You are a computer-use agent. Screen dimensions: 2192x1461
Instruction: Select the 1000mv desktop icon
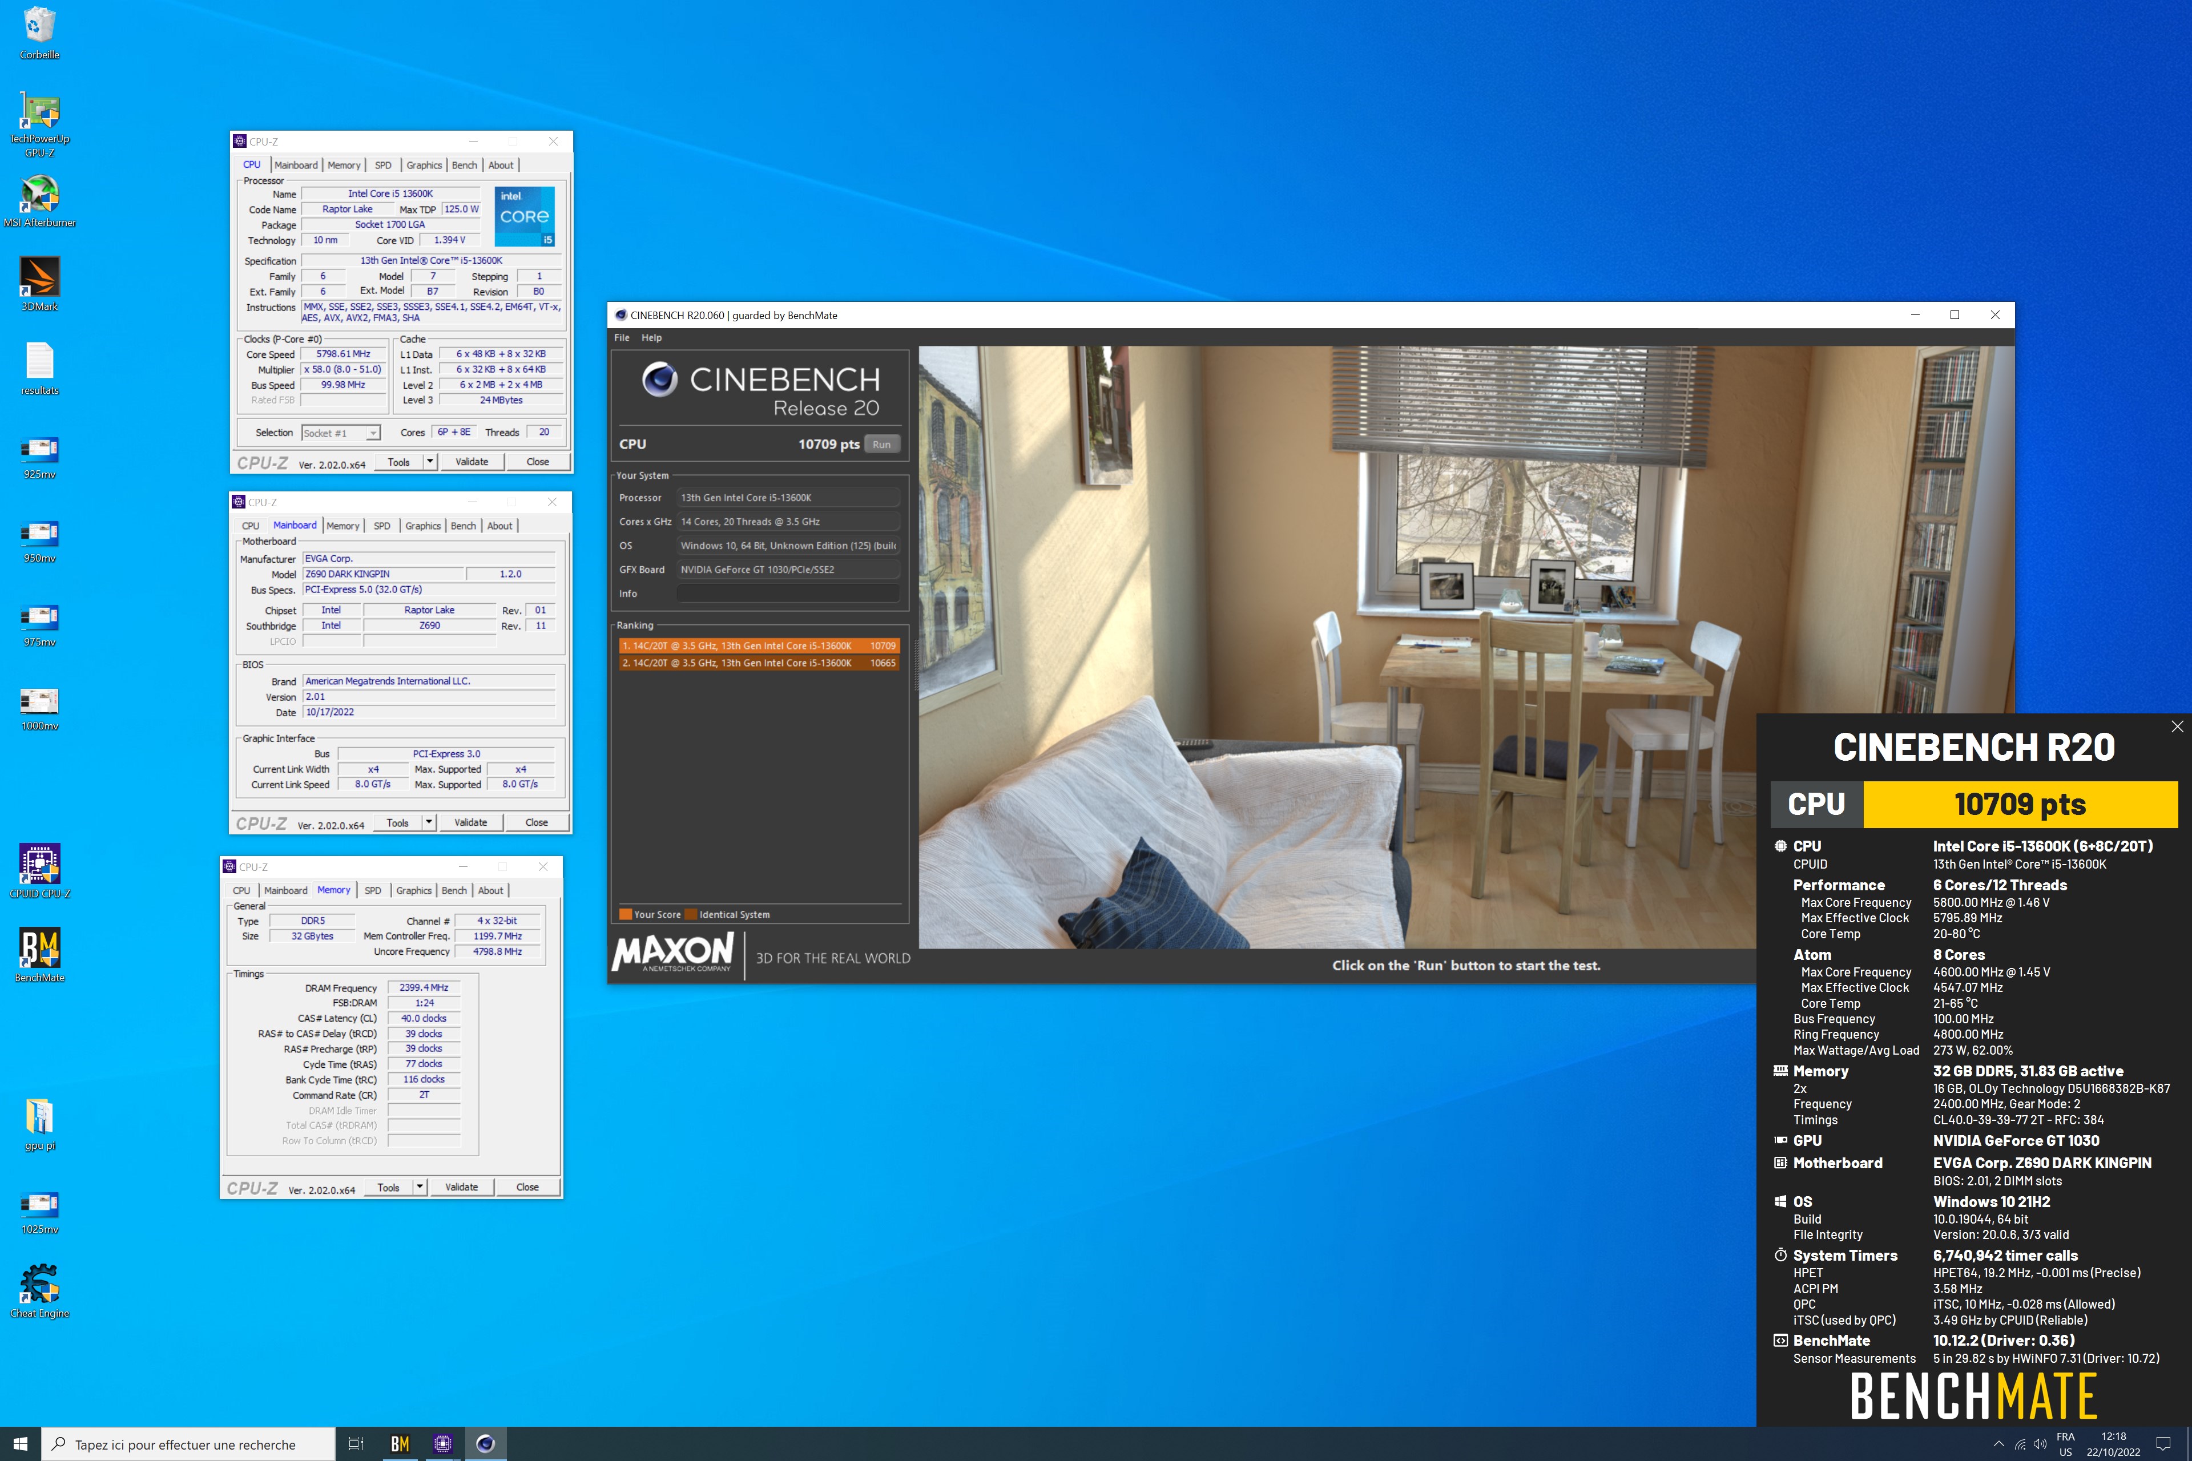[x=39, y=708]
